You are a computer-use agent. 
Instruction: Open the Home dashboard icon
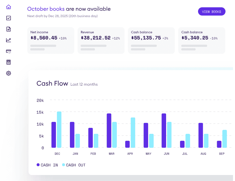click(x=9, y=7)
